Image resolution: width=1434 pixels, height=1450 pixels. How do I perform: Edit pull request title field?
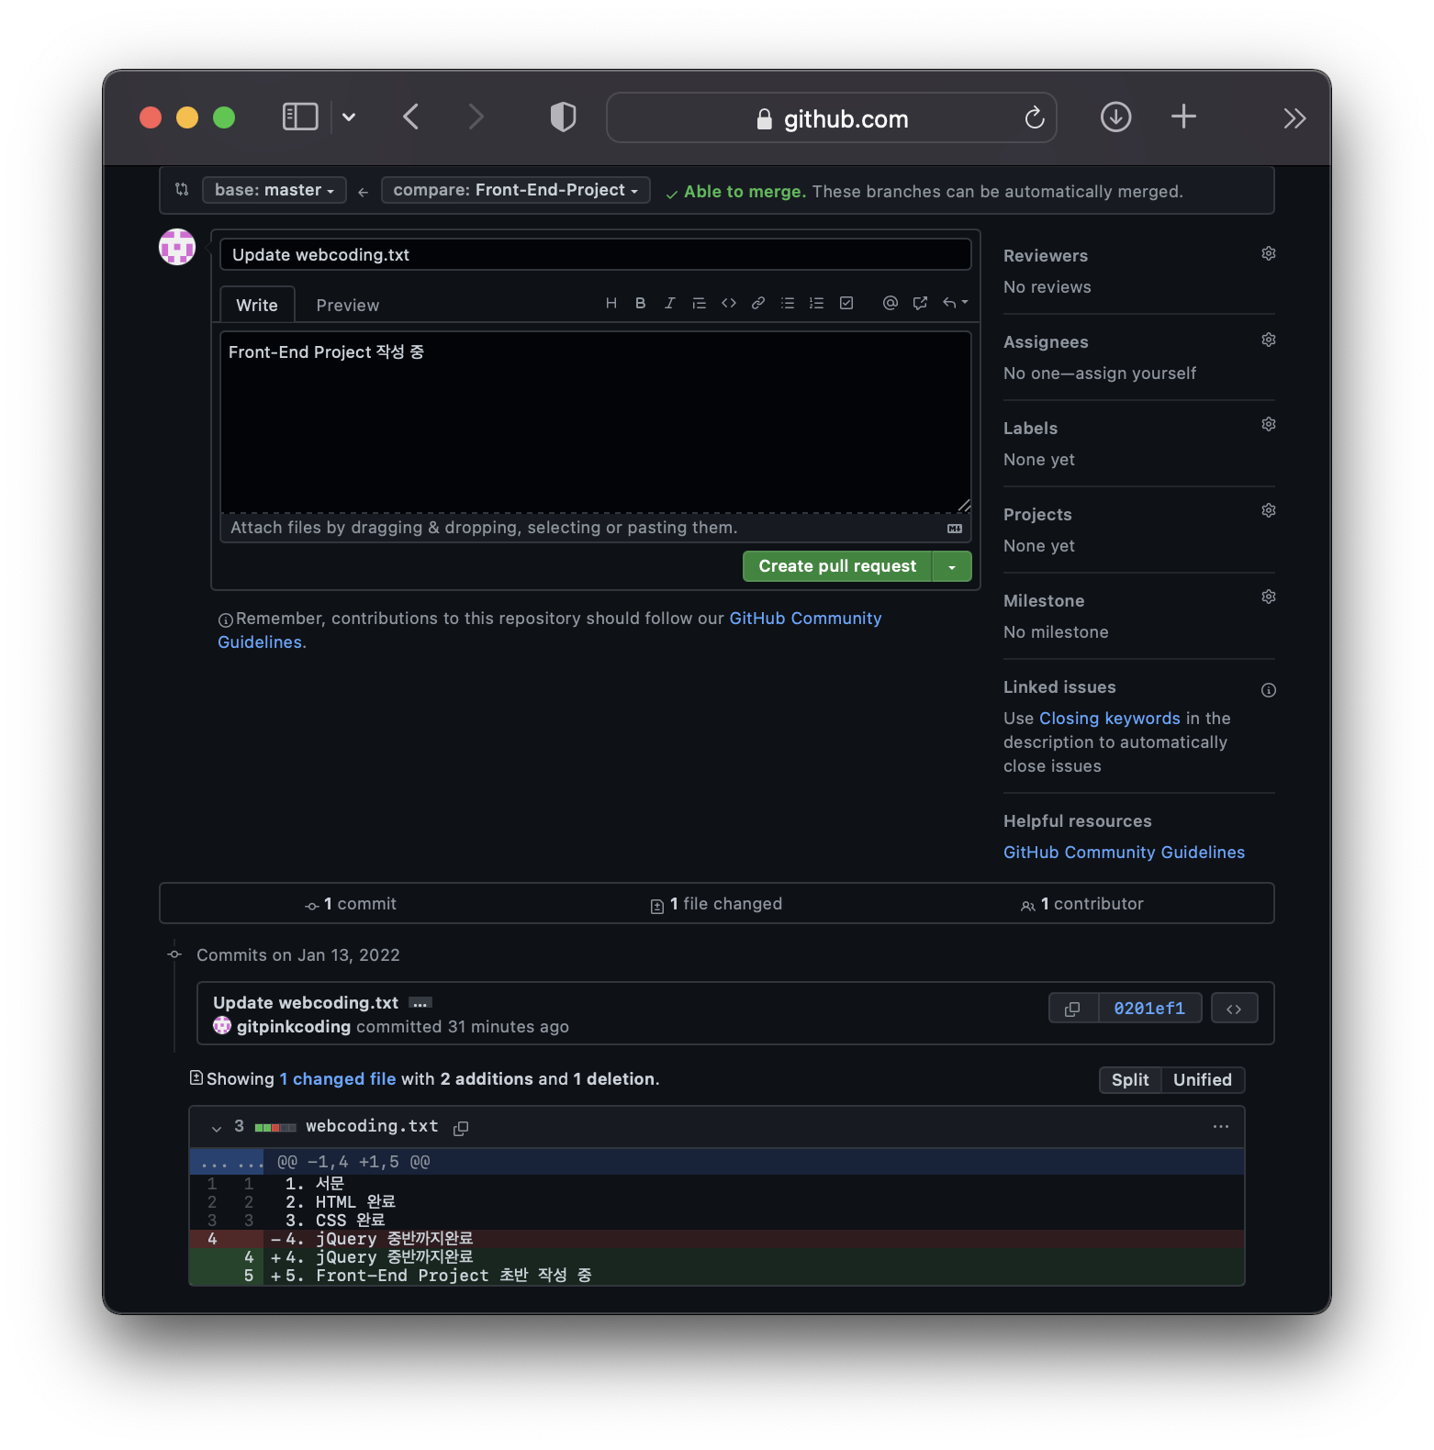pyautogui.click(x=595, y=254)
